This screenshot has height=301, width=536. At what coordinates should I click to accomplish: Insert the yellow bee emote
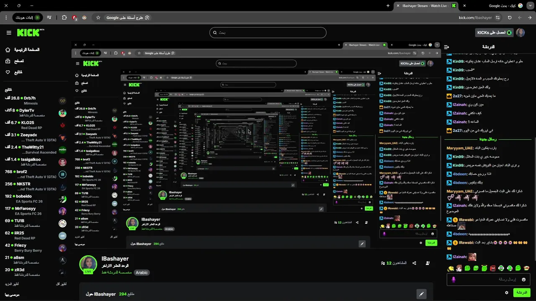(x=451, y=268)
